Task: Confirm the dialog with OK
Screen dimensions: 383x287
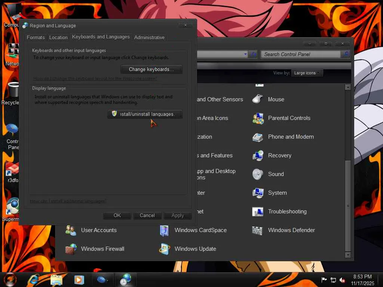Action: tap(117, 215)
